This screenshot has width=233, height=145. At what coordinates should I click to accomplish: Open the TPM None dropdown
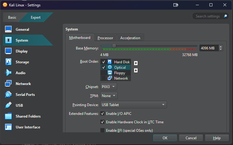[109, 96]
